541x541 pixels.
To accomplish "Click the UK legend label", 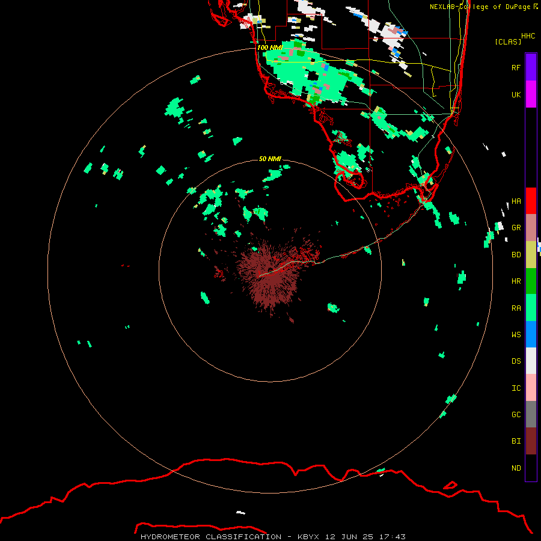I will pos(516,94).
